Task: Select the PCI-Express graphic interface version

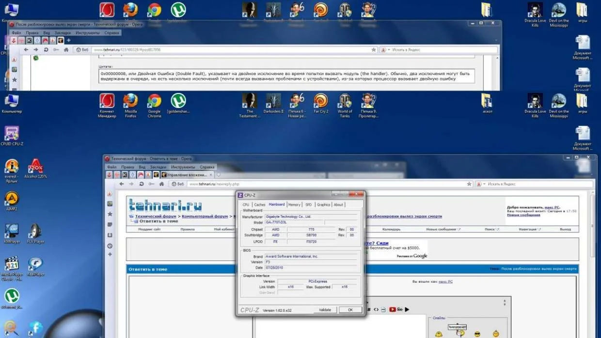Action: point(317,281)
